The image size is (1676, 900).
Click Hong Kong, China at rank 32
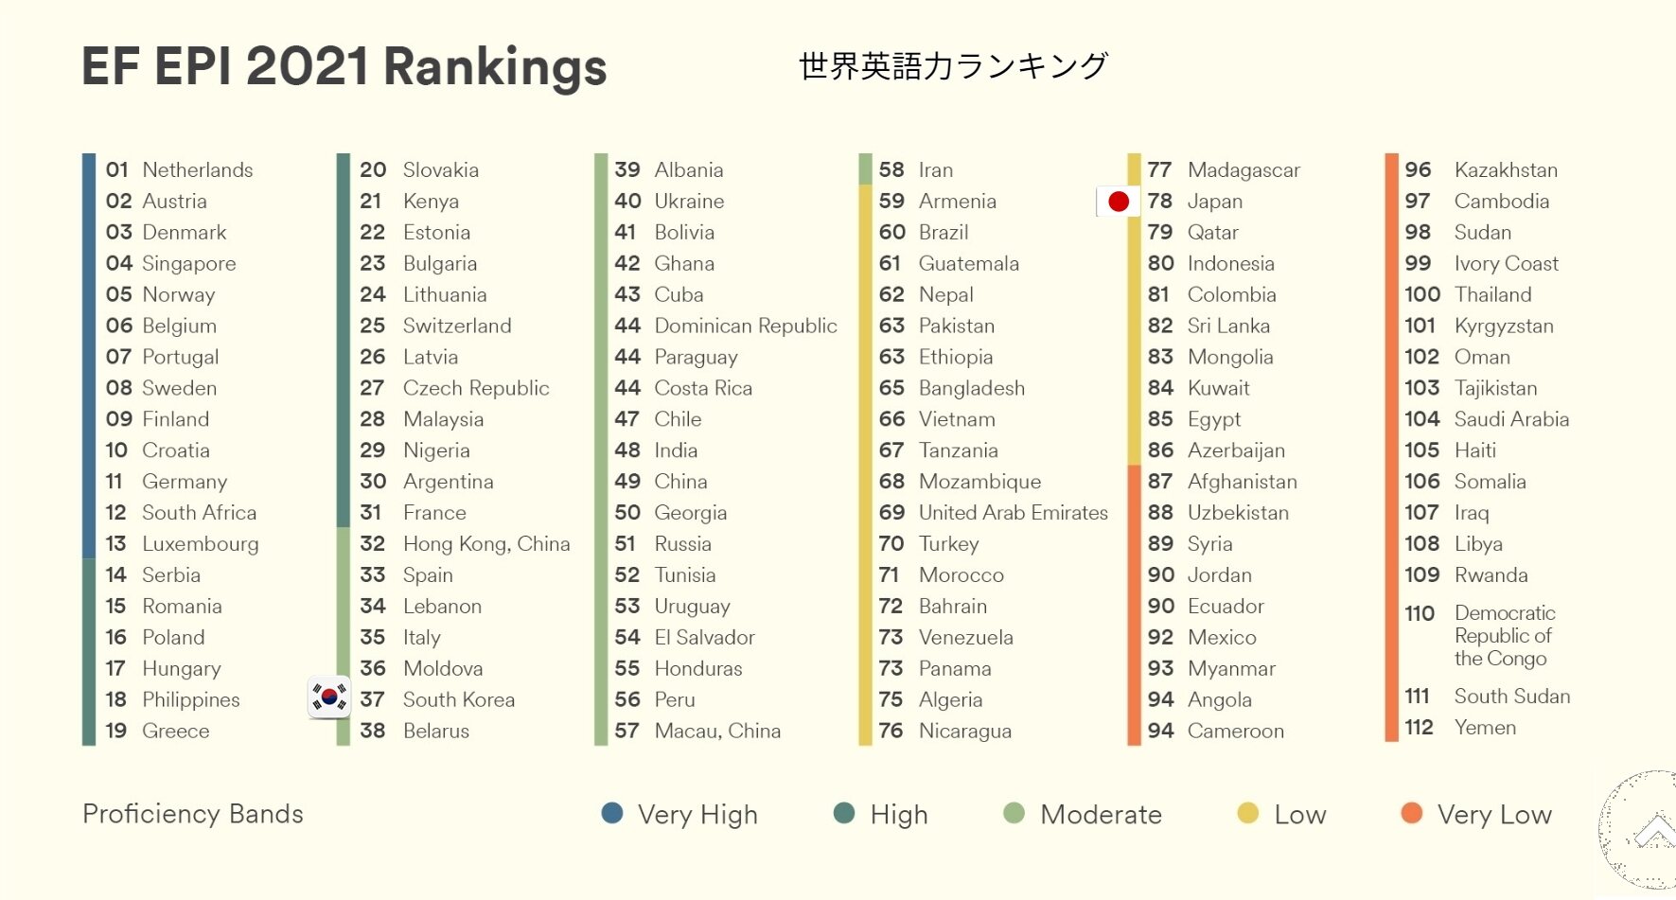click(486, 544)
